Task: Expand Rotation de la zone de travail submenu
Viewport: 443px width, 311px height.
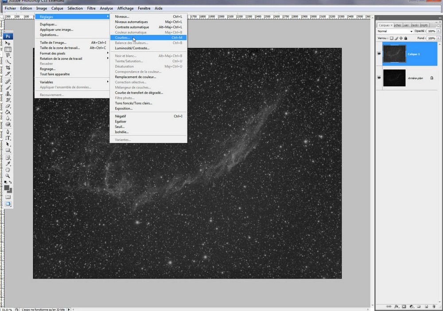Action: pos(72,59)
